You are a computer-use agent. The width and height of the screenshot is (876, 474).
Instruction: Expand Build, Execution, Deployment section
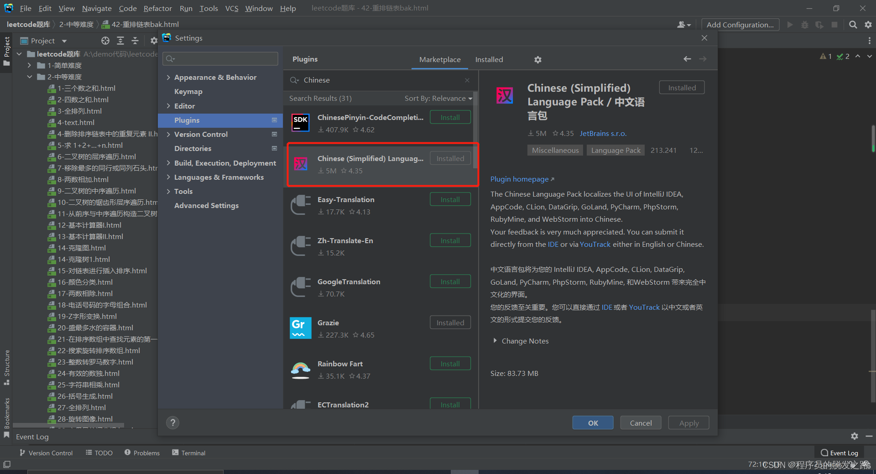168,163
